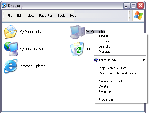Viewport: 152px width, 122px height.
Task: Click the Recycle Bin icon
Action: pos(77,49)
